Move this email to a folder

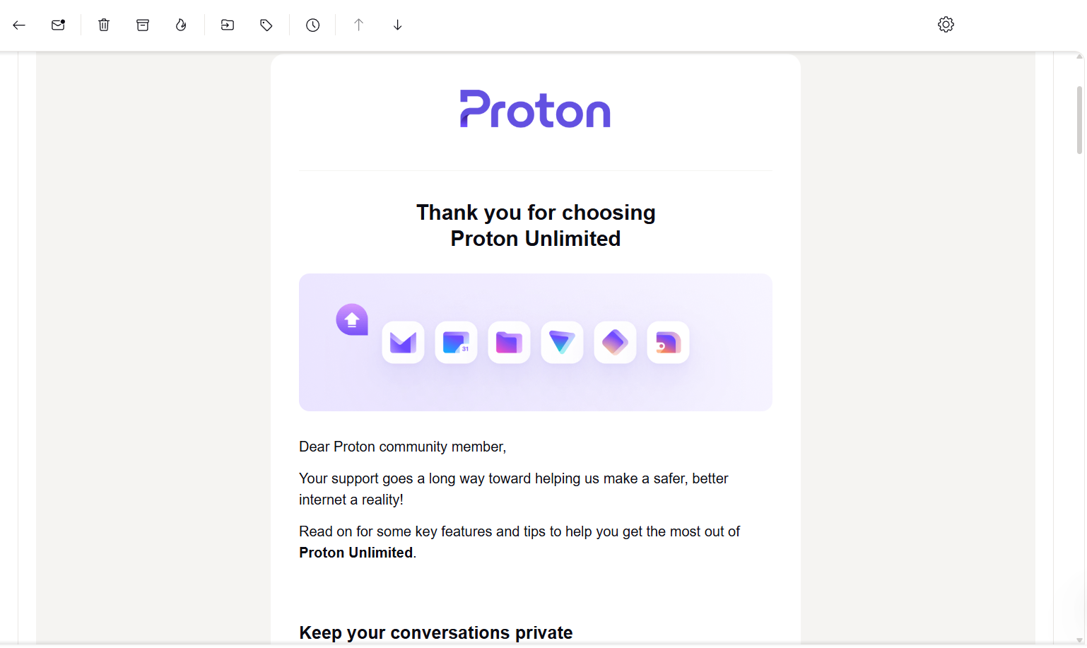pos(227,25)
